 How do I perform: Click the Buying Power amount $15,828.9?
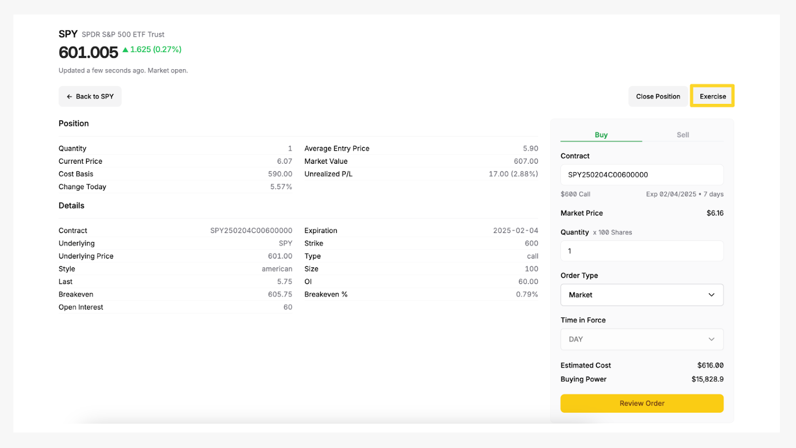[707, 379]
